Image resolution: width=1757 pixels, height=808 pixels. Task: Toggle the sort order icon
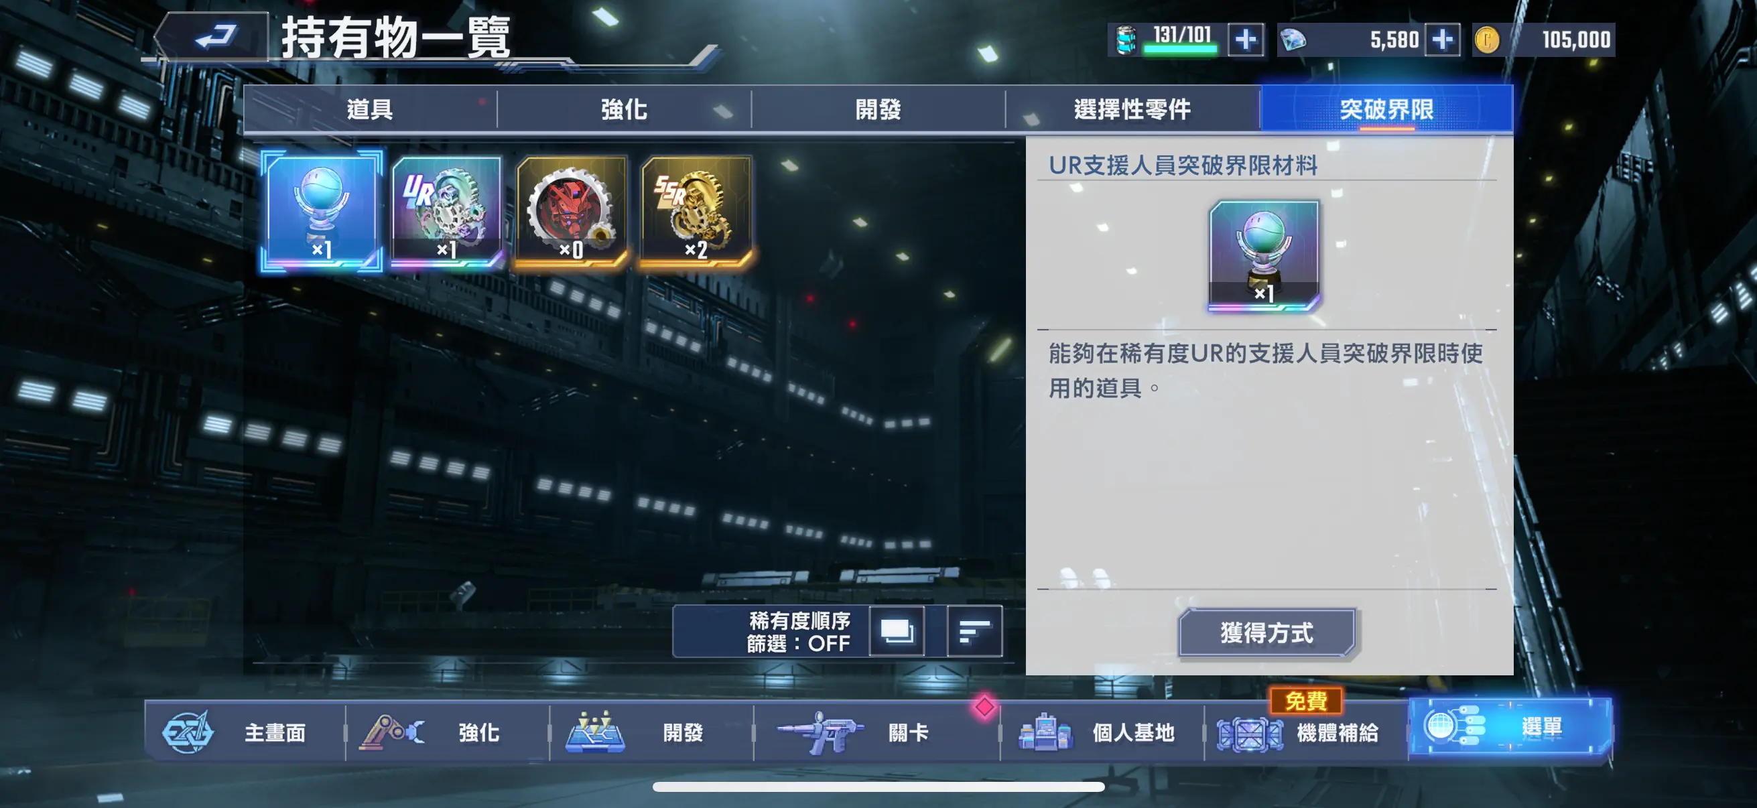tap(974, 631)
